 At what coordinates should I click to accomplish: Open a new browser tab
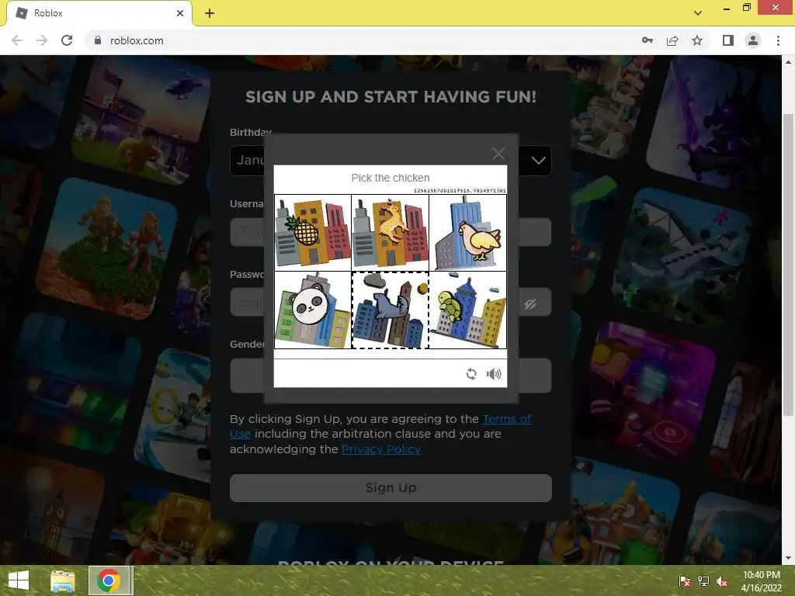210,13
